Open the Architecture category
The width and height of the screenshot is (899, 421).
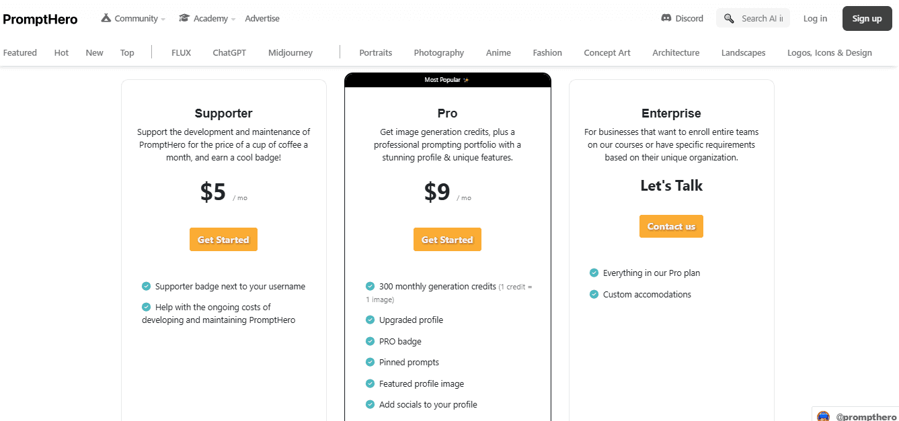676,52
